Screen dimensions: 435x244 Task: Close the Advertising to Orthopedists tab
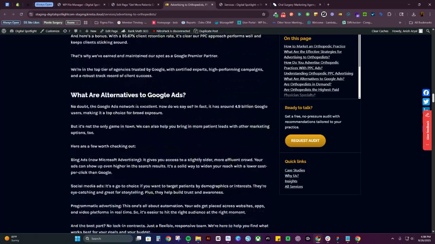pyautogui.click(x=212, y=5)
